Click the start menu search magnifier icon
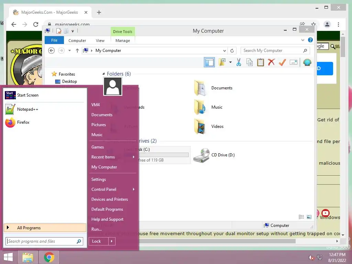Viewport: 352px width, 264px height. pos(79,241)
